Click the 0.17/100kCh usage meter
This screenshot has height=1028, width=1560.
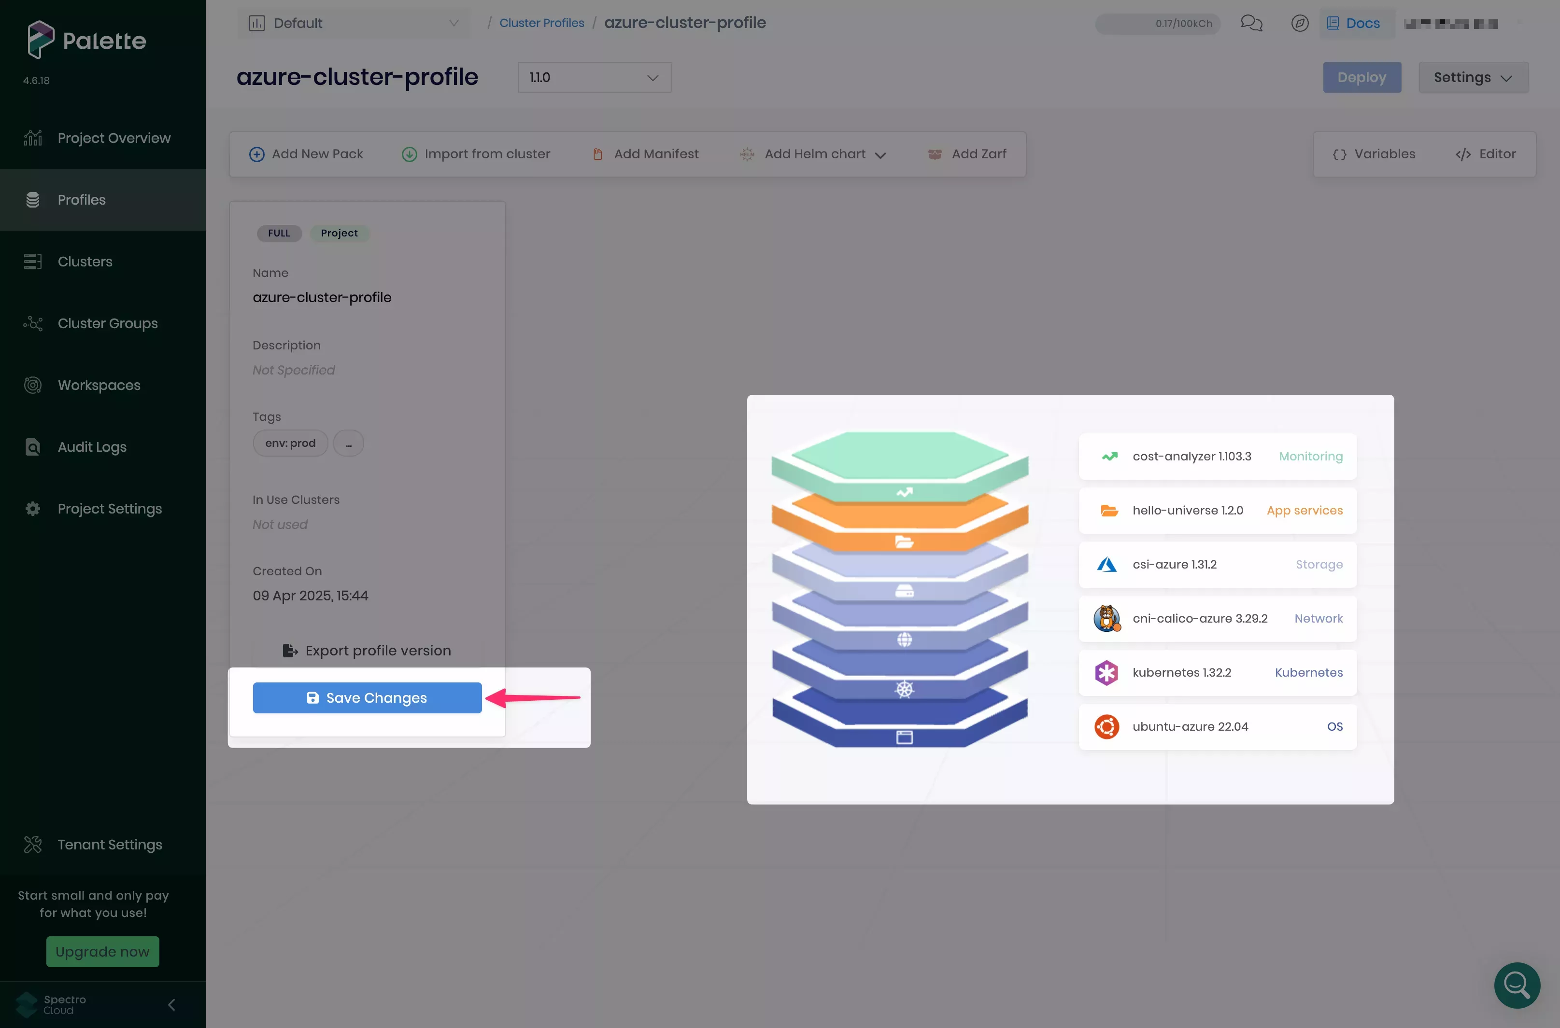(1157, 23)
